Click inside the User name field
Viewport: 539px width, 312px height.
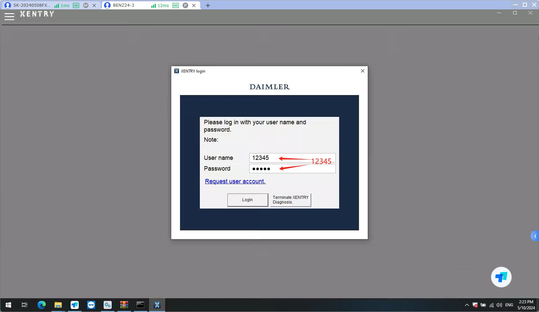[292, 158]
